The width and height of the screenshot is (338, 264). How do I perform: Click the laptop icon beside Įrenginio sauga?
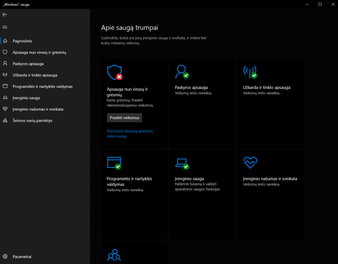(x=5, y=98)
